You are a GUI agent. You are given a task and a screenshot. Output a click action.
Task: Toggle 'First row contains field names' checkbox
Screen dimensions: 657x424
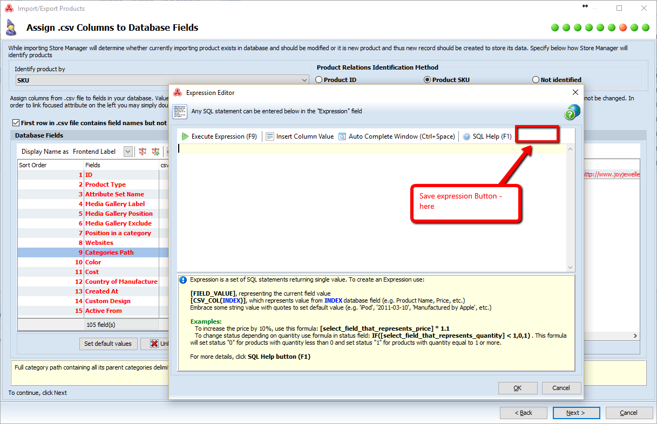15,123
